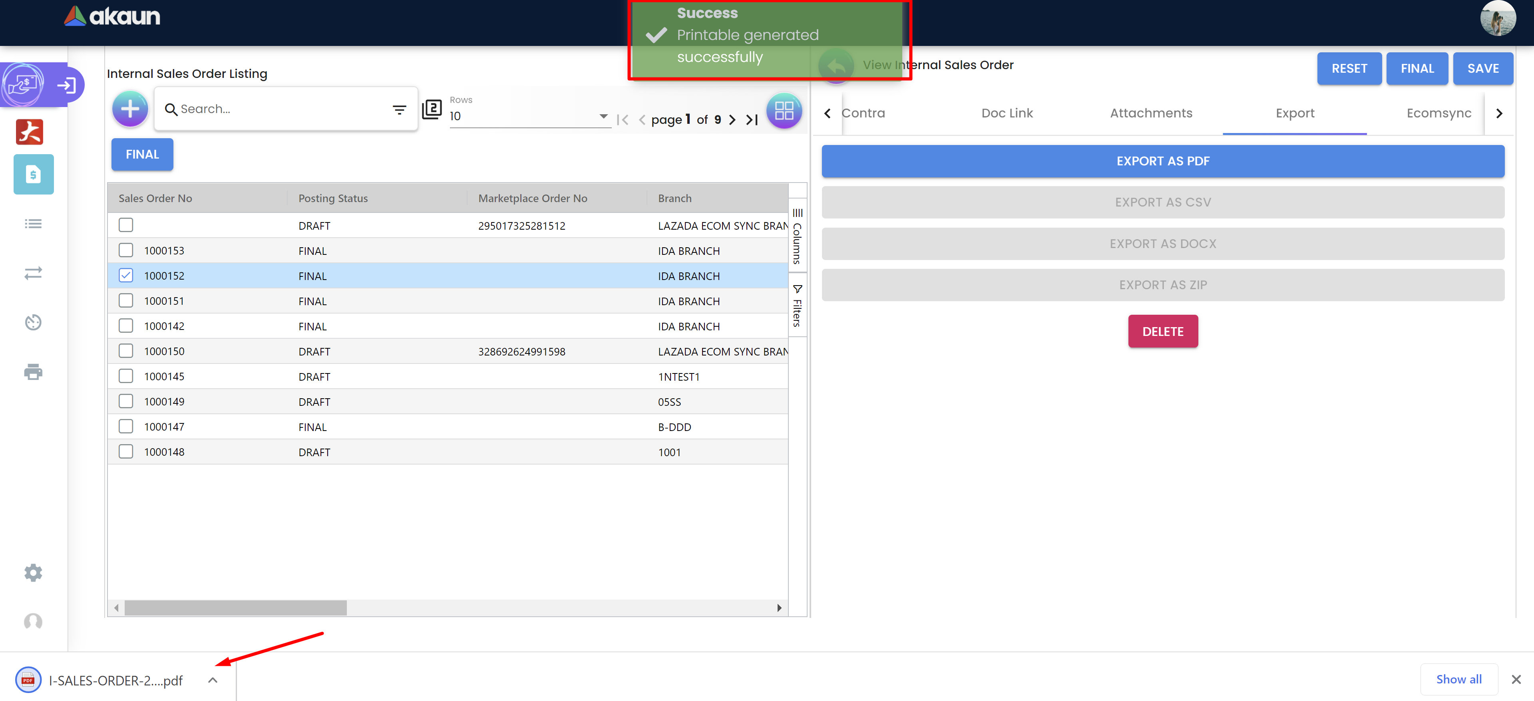Select the list lines icon in the sidebar
1534x701 pixels.
coord(33,224)
